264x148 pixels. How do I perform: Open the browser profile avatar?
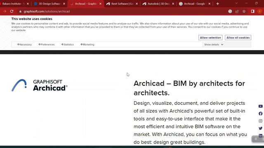[259, 12]
